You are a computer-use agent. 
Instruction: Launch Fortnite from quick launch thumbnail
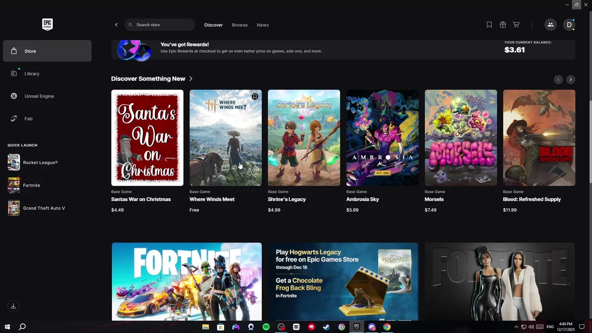(x=14, y=185)
